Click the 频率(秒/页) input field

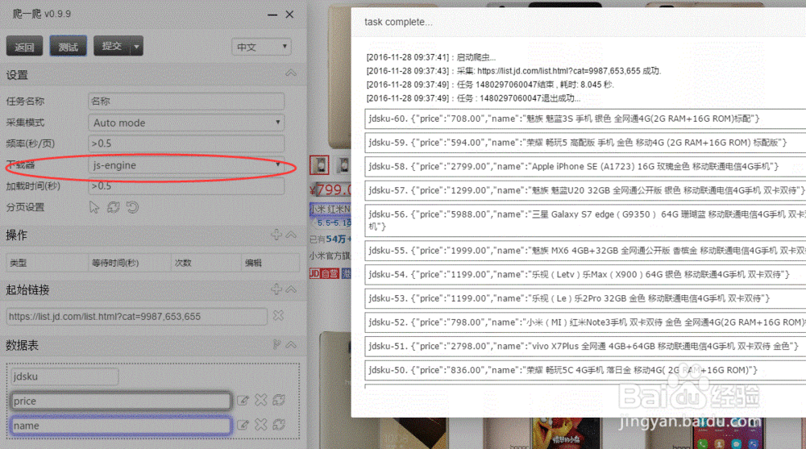click(186, 143)
